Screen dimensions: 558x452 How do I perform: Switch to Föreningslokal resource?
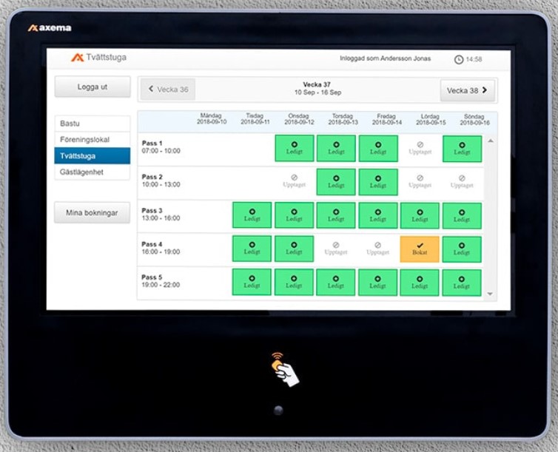point(93,139)
